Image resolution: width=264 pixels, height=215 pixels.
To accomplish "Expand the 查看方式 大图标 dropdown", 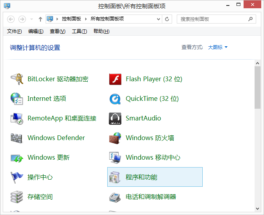I will (218, 47).
